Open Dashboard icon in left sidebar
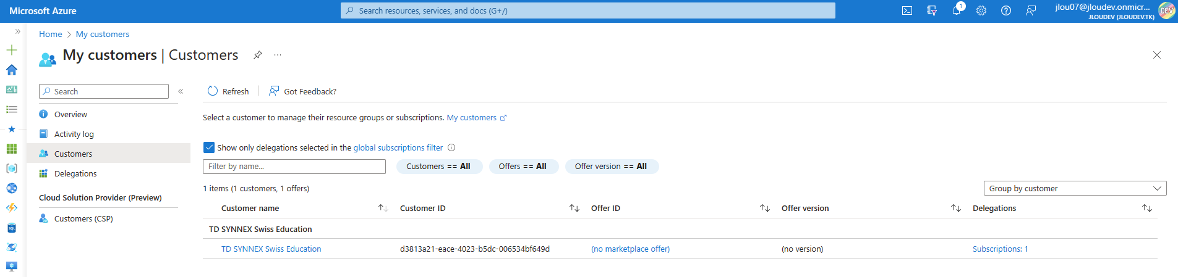 (x=12, y=89)
